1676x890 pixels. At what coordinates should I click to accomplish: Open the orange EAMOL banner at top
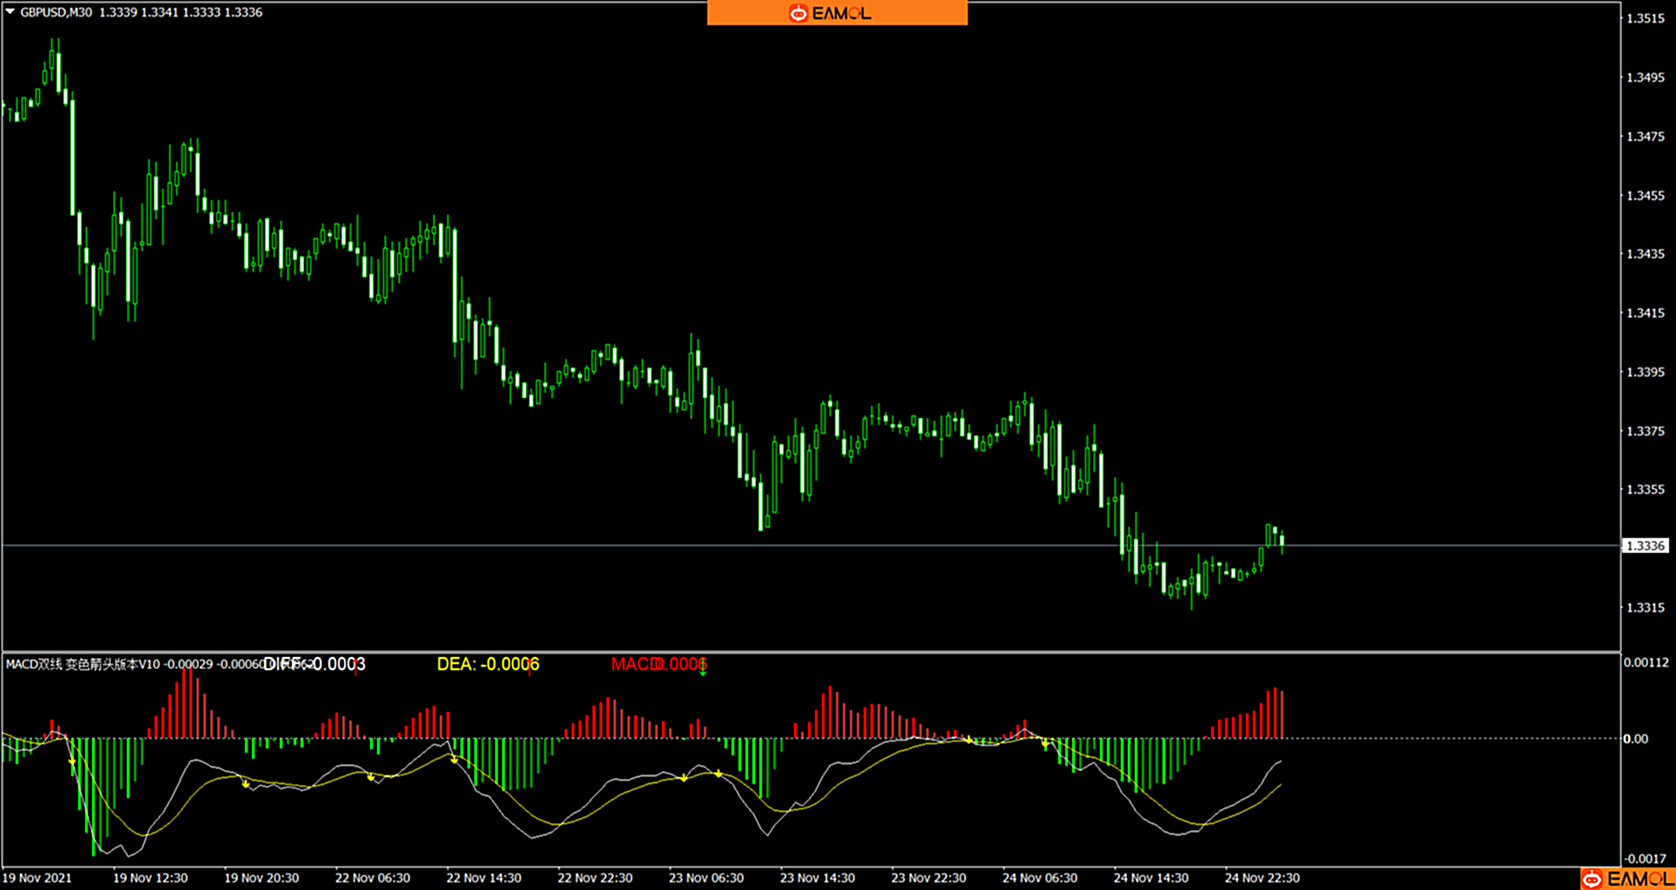[837, 13]
